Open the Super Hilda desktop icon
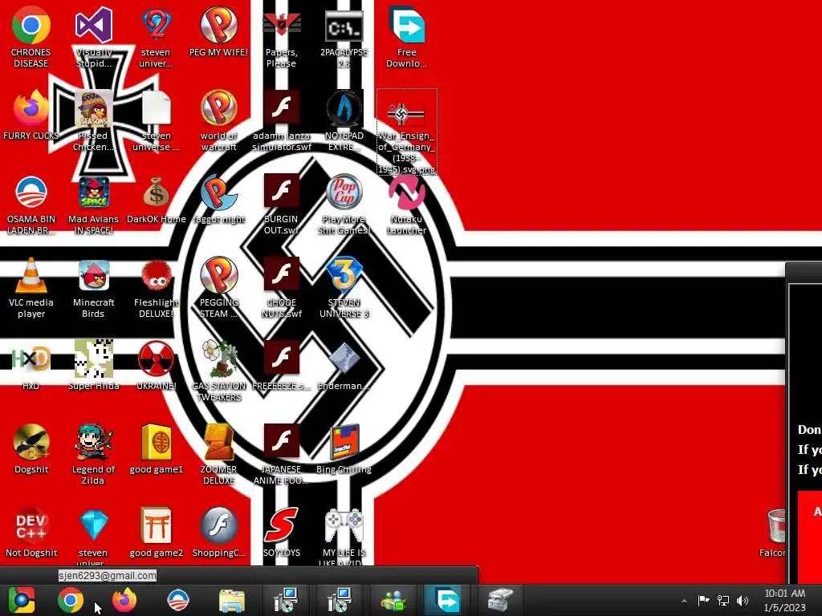 (93, 366)
